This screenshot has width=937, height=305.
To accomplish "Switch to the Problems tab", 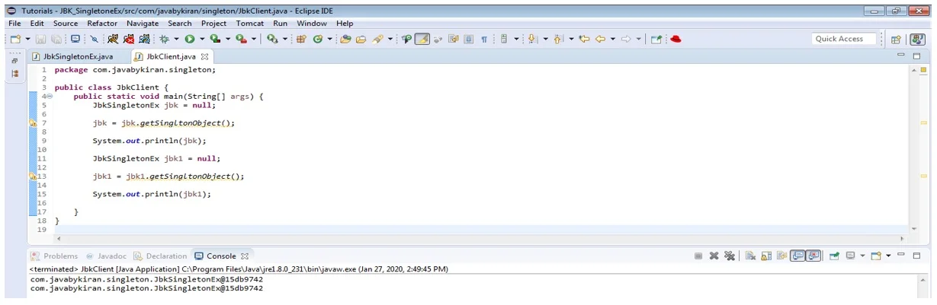I will tap(55, 256).
